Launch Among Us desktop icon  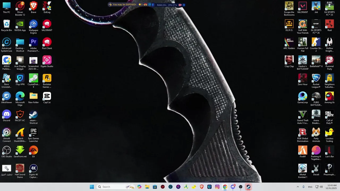[x=329, y=98]
